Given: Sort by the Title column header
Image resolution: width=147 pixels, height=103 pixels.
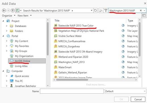Looking at the screenshot, I should [x=57, y=21].
